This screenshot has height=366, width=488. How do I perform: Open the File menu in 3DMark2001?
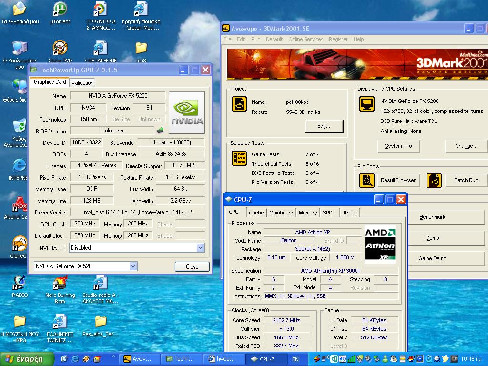[227, 39]
